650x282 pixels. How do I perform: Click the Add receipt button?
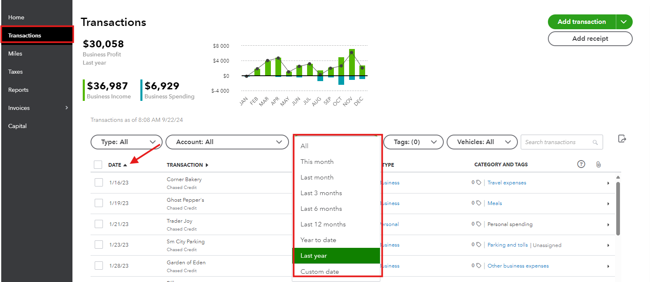[x=590, y=39]
